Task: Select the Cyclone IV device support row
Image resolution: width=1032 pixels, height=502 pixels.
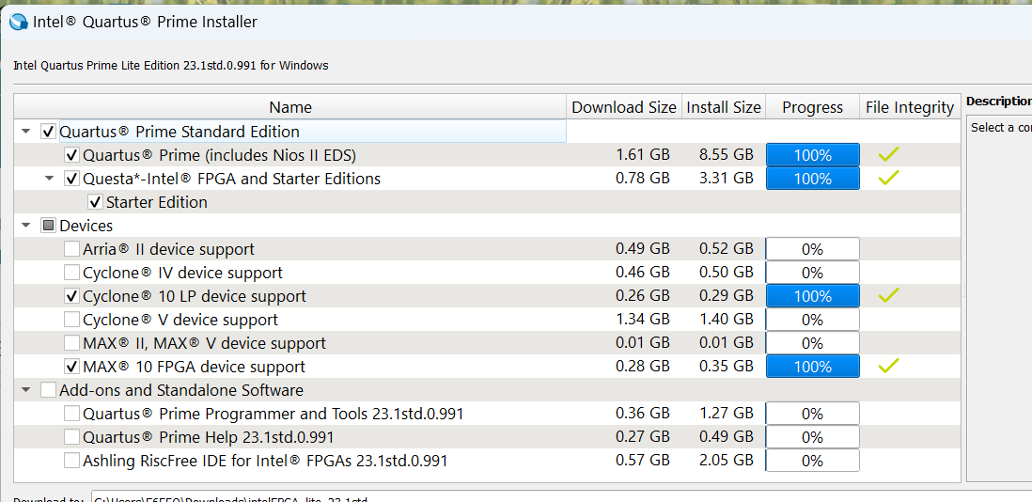Action: [182, 273]
